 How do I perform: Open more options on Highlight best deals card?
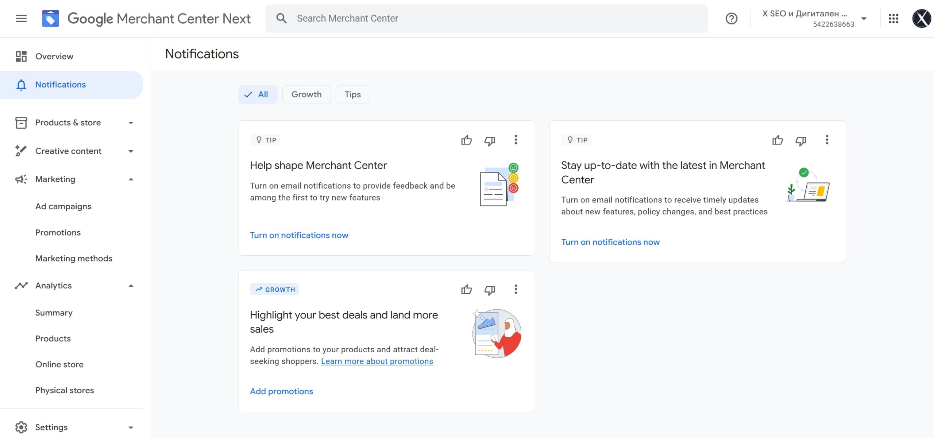coord(516,289)
